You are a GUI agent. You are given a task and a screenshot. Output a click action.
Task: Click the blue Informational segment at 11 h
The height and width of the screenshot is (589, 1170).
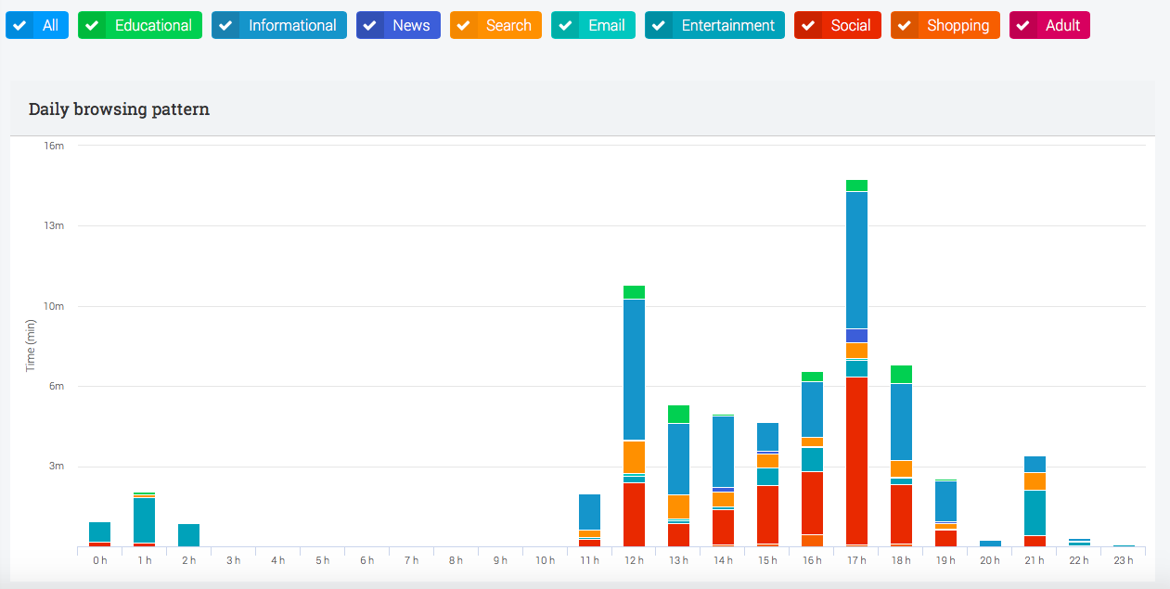click(589, 512)
